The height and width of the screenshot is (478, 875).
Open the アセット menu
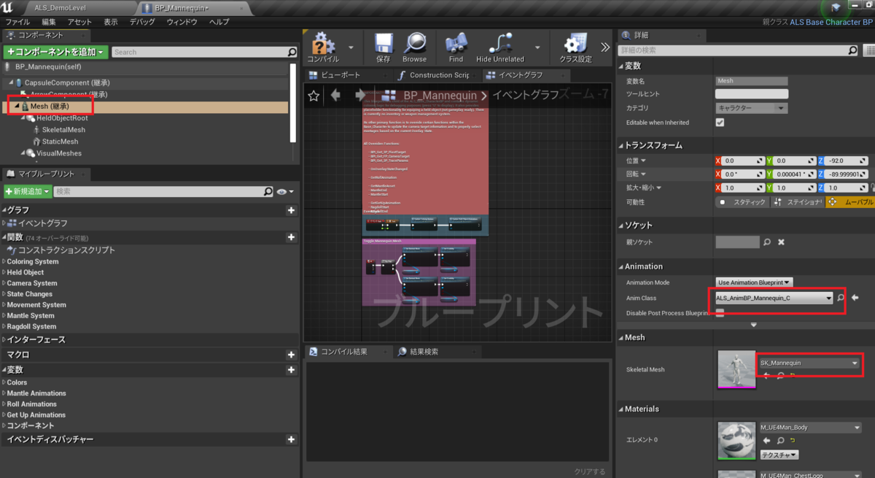(x=79, y=22)
